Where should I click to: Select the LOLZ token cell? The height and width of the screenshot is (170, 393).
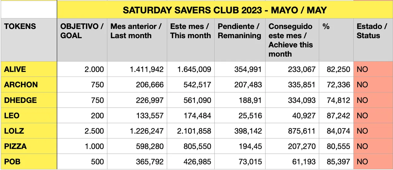(14, 131)
